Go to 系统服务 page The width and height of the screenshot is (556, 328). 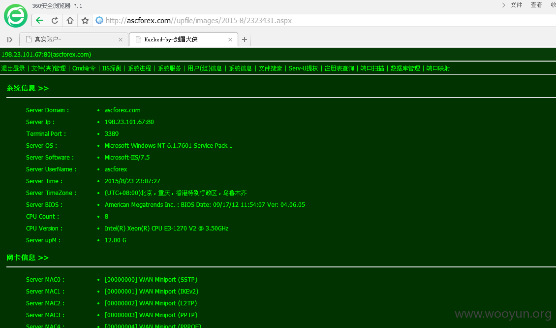coord(169,68)
